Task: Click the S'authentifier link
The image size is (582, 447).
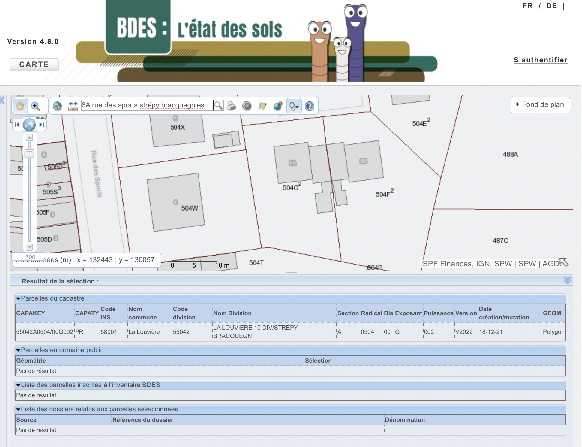Action: point(540,60)
